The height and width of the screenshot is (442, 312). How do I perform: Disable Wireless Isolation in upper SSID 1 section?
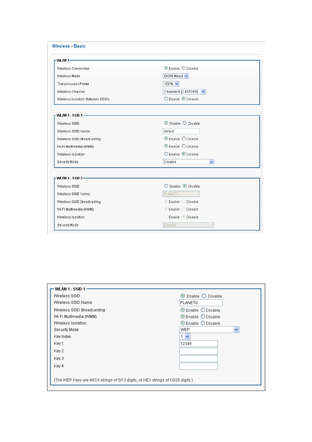pos(184,154)
